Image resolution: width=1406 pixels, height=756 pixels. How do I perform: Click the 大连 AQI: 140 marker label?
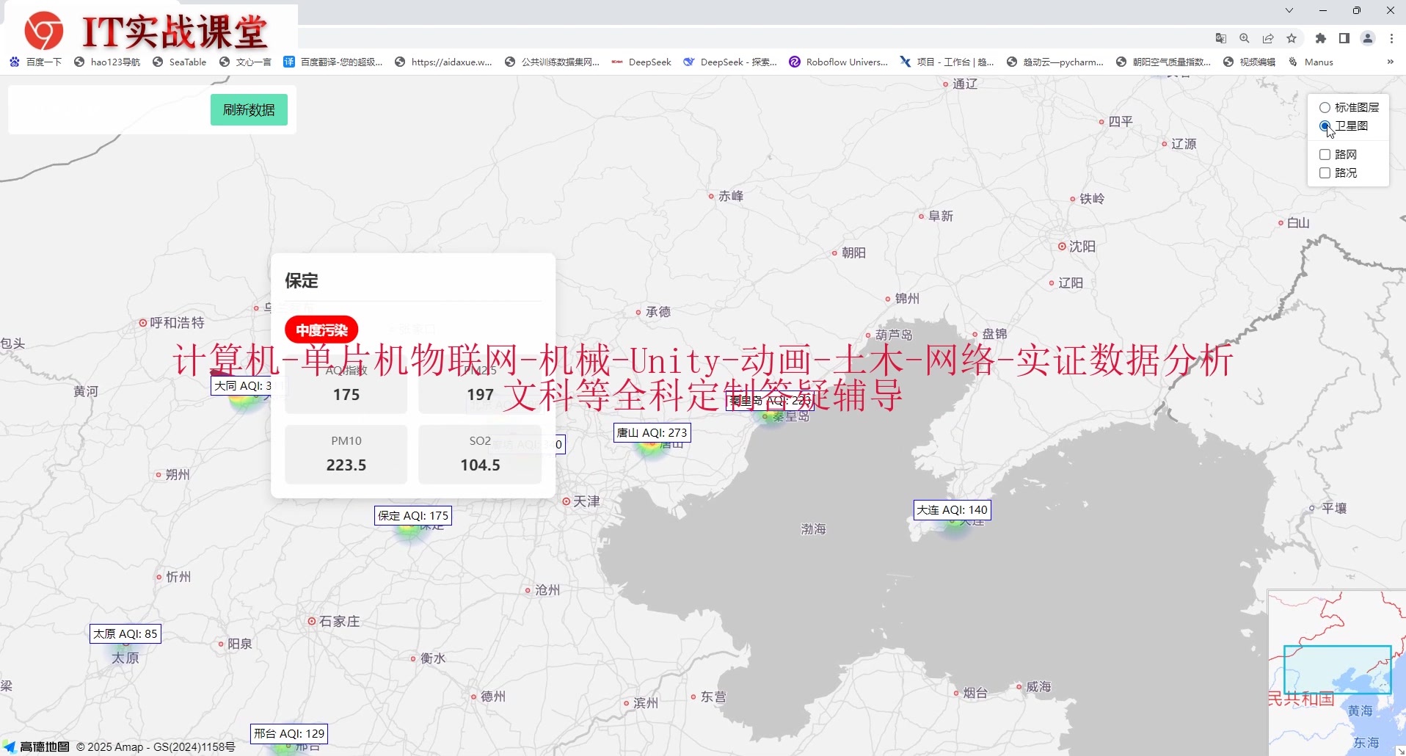tap(952, 510)
